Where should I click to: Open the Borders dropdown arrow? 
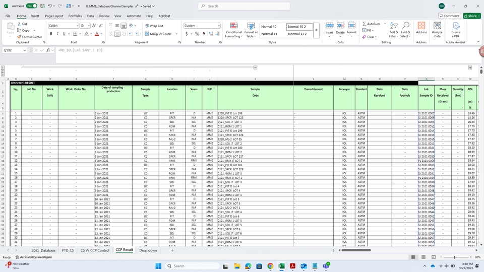pos(80,34)
